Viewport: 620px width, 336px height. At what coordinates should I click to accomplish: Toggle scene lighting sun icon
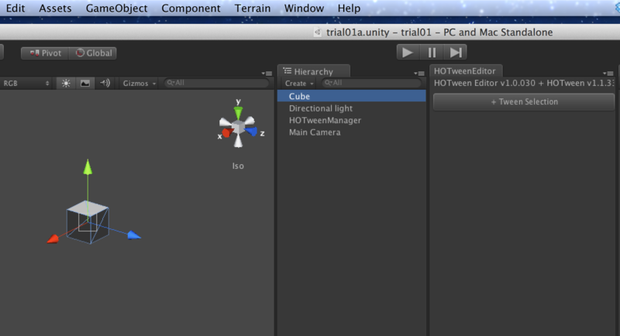point(66,84)
